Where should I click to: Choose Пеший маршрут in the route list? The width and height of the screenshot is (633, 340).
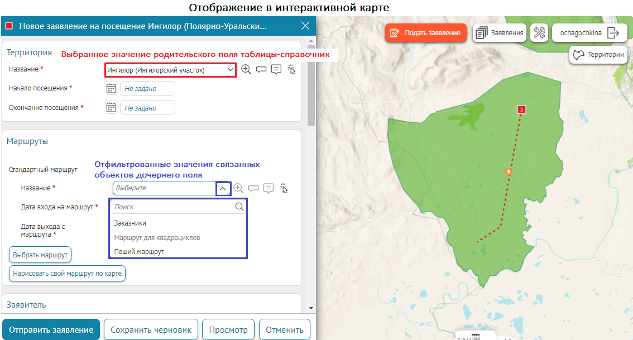pyautogui.click(x=139, y=252)
